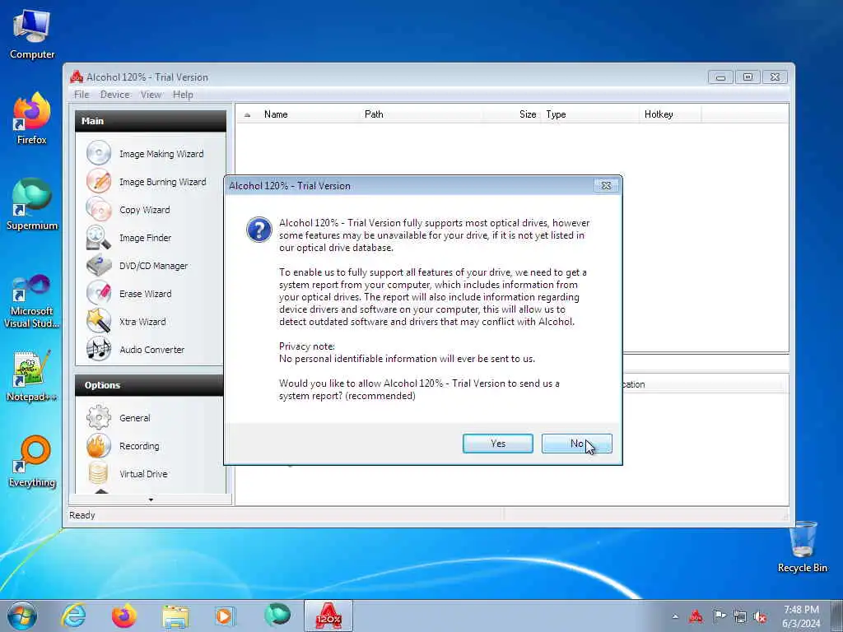
Task: Click the sidebar scroll-down arrow
Action: click(151, 500)
